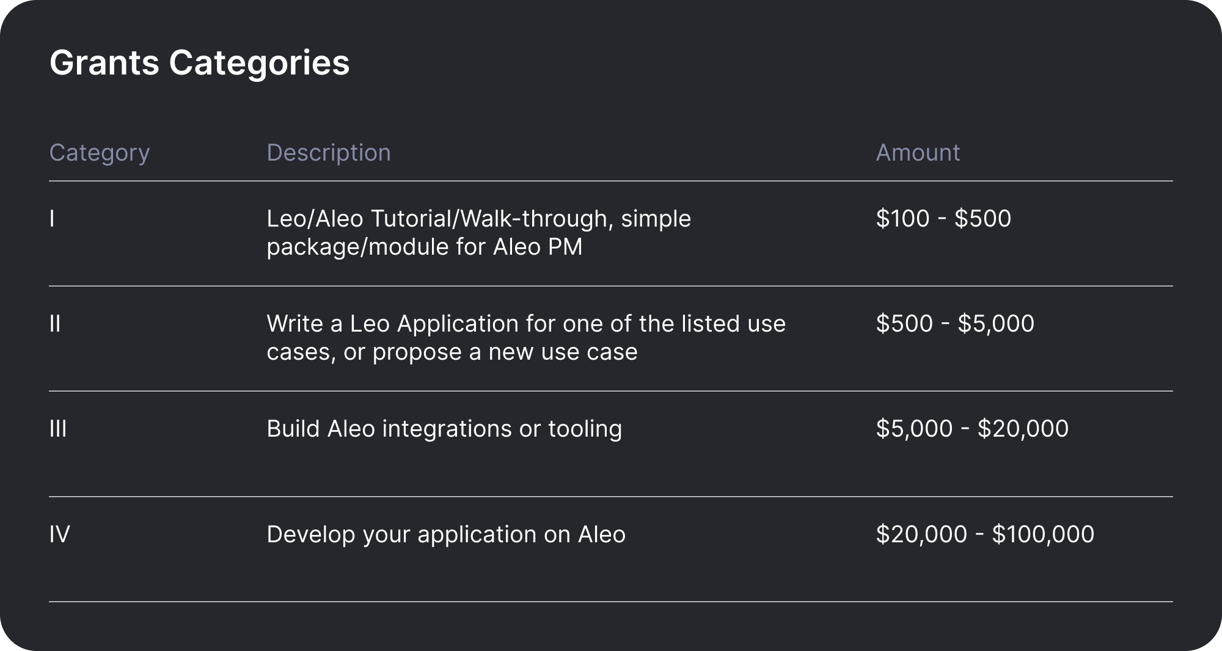This screenshot has height=651, width=1222.
Task: Select category I numeral cell
Action: click(52, 219)
